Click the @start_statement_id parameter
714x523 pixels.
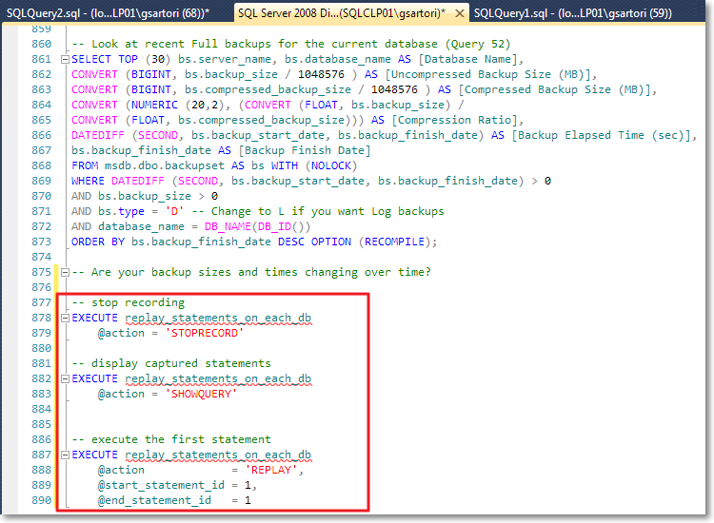coord(161,485)
